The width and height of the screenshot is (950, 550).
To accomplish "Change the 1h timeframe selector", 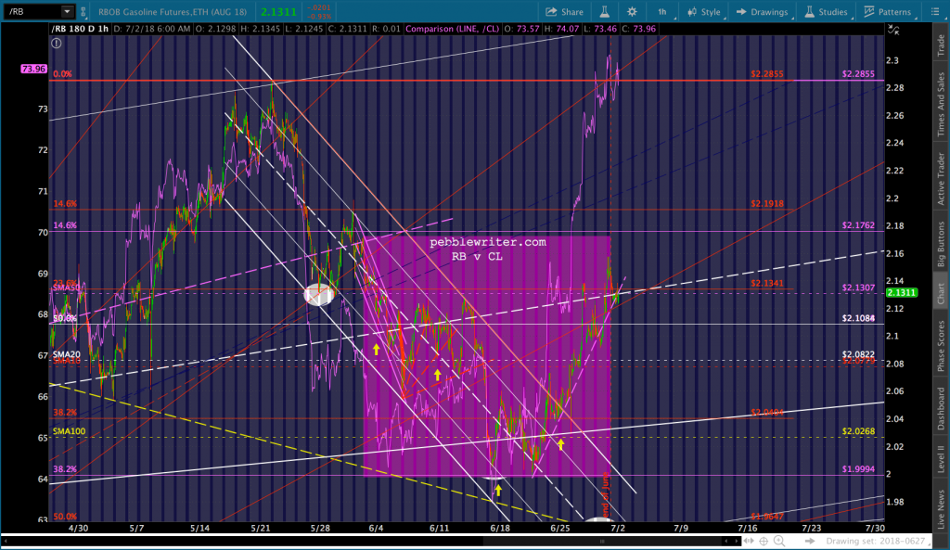I will (661, 11).
